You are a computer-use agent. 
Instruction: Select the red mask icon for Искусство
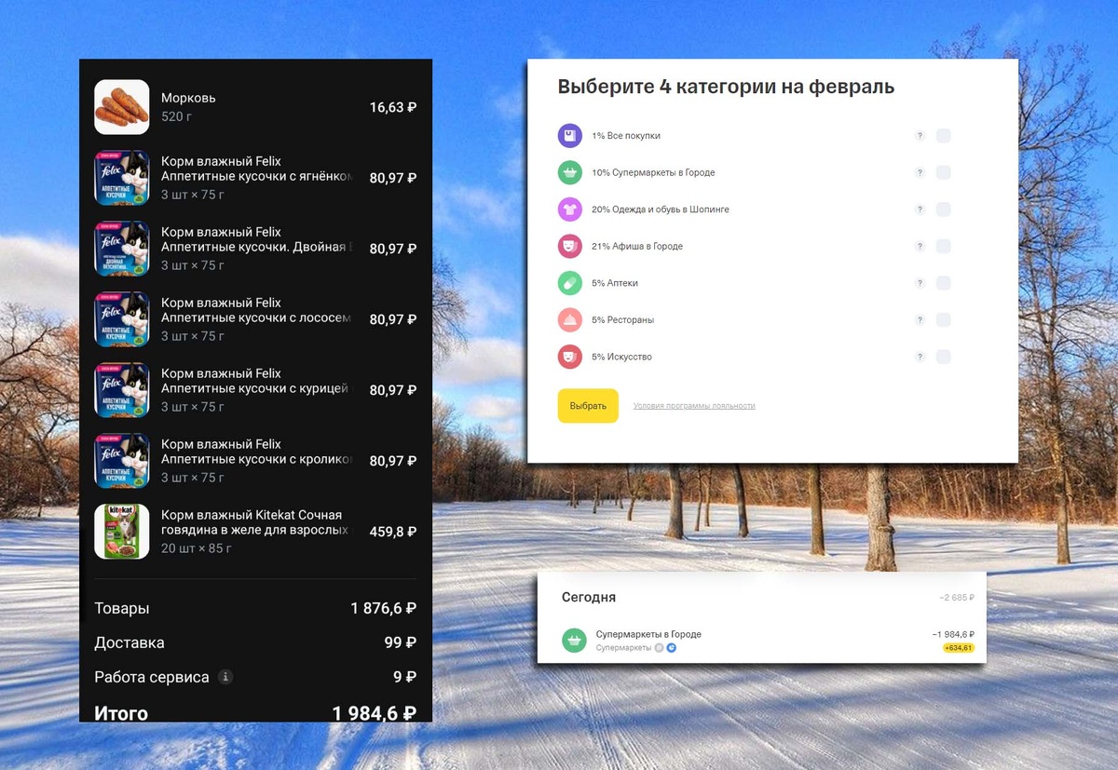click(569, 357)
